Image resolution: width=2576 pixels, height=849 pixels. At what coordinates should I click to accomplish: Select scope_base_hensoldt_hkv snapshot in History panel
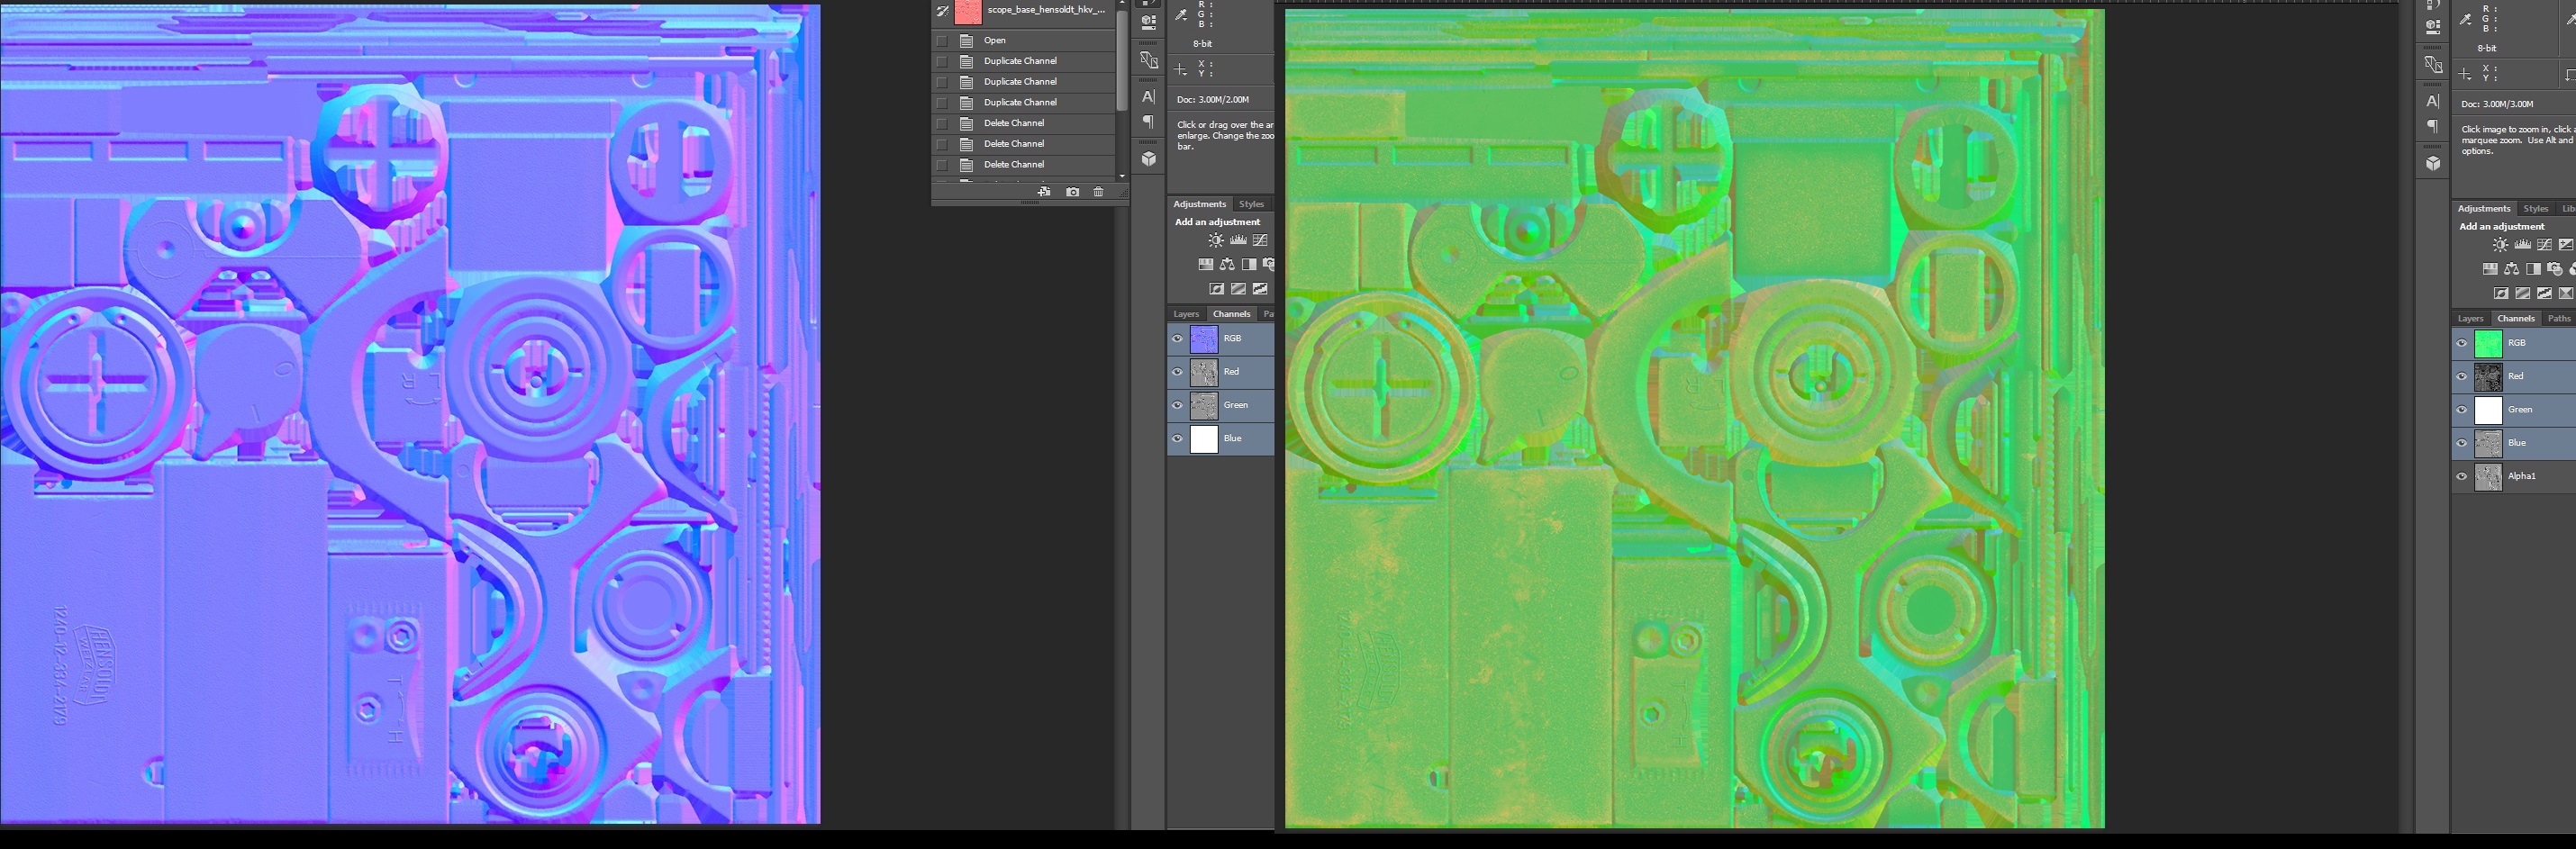pos(1023,11)
